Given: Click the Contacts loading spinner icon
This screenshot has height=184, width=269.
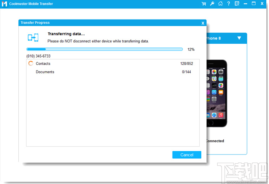Looking at the screenshot, I should click(31, 63).
